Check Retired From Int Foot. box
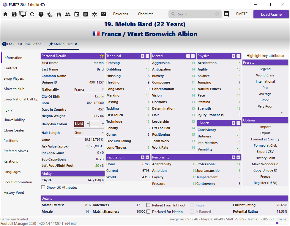 pyautogui.click(x=148, y=205)
